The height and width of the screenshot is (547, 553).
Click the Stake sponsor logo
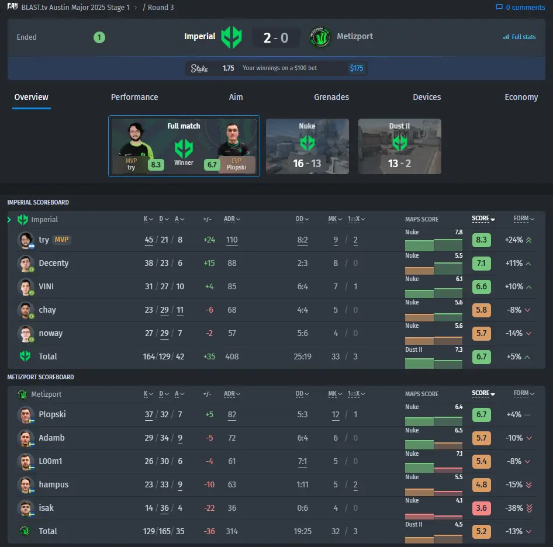click(x=199, y=68)
